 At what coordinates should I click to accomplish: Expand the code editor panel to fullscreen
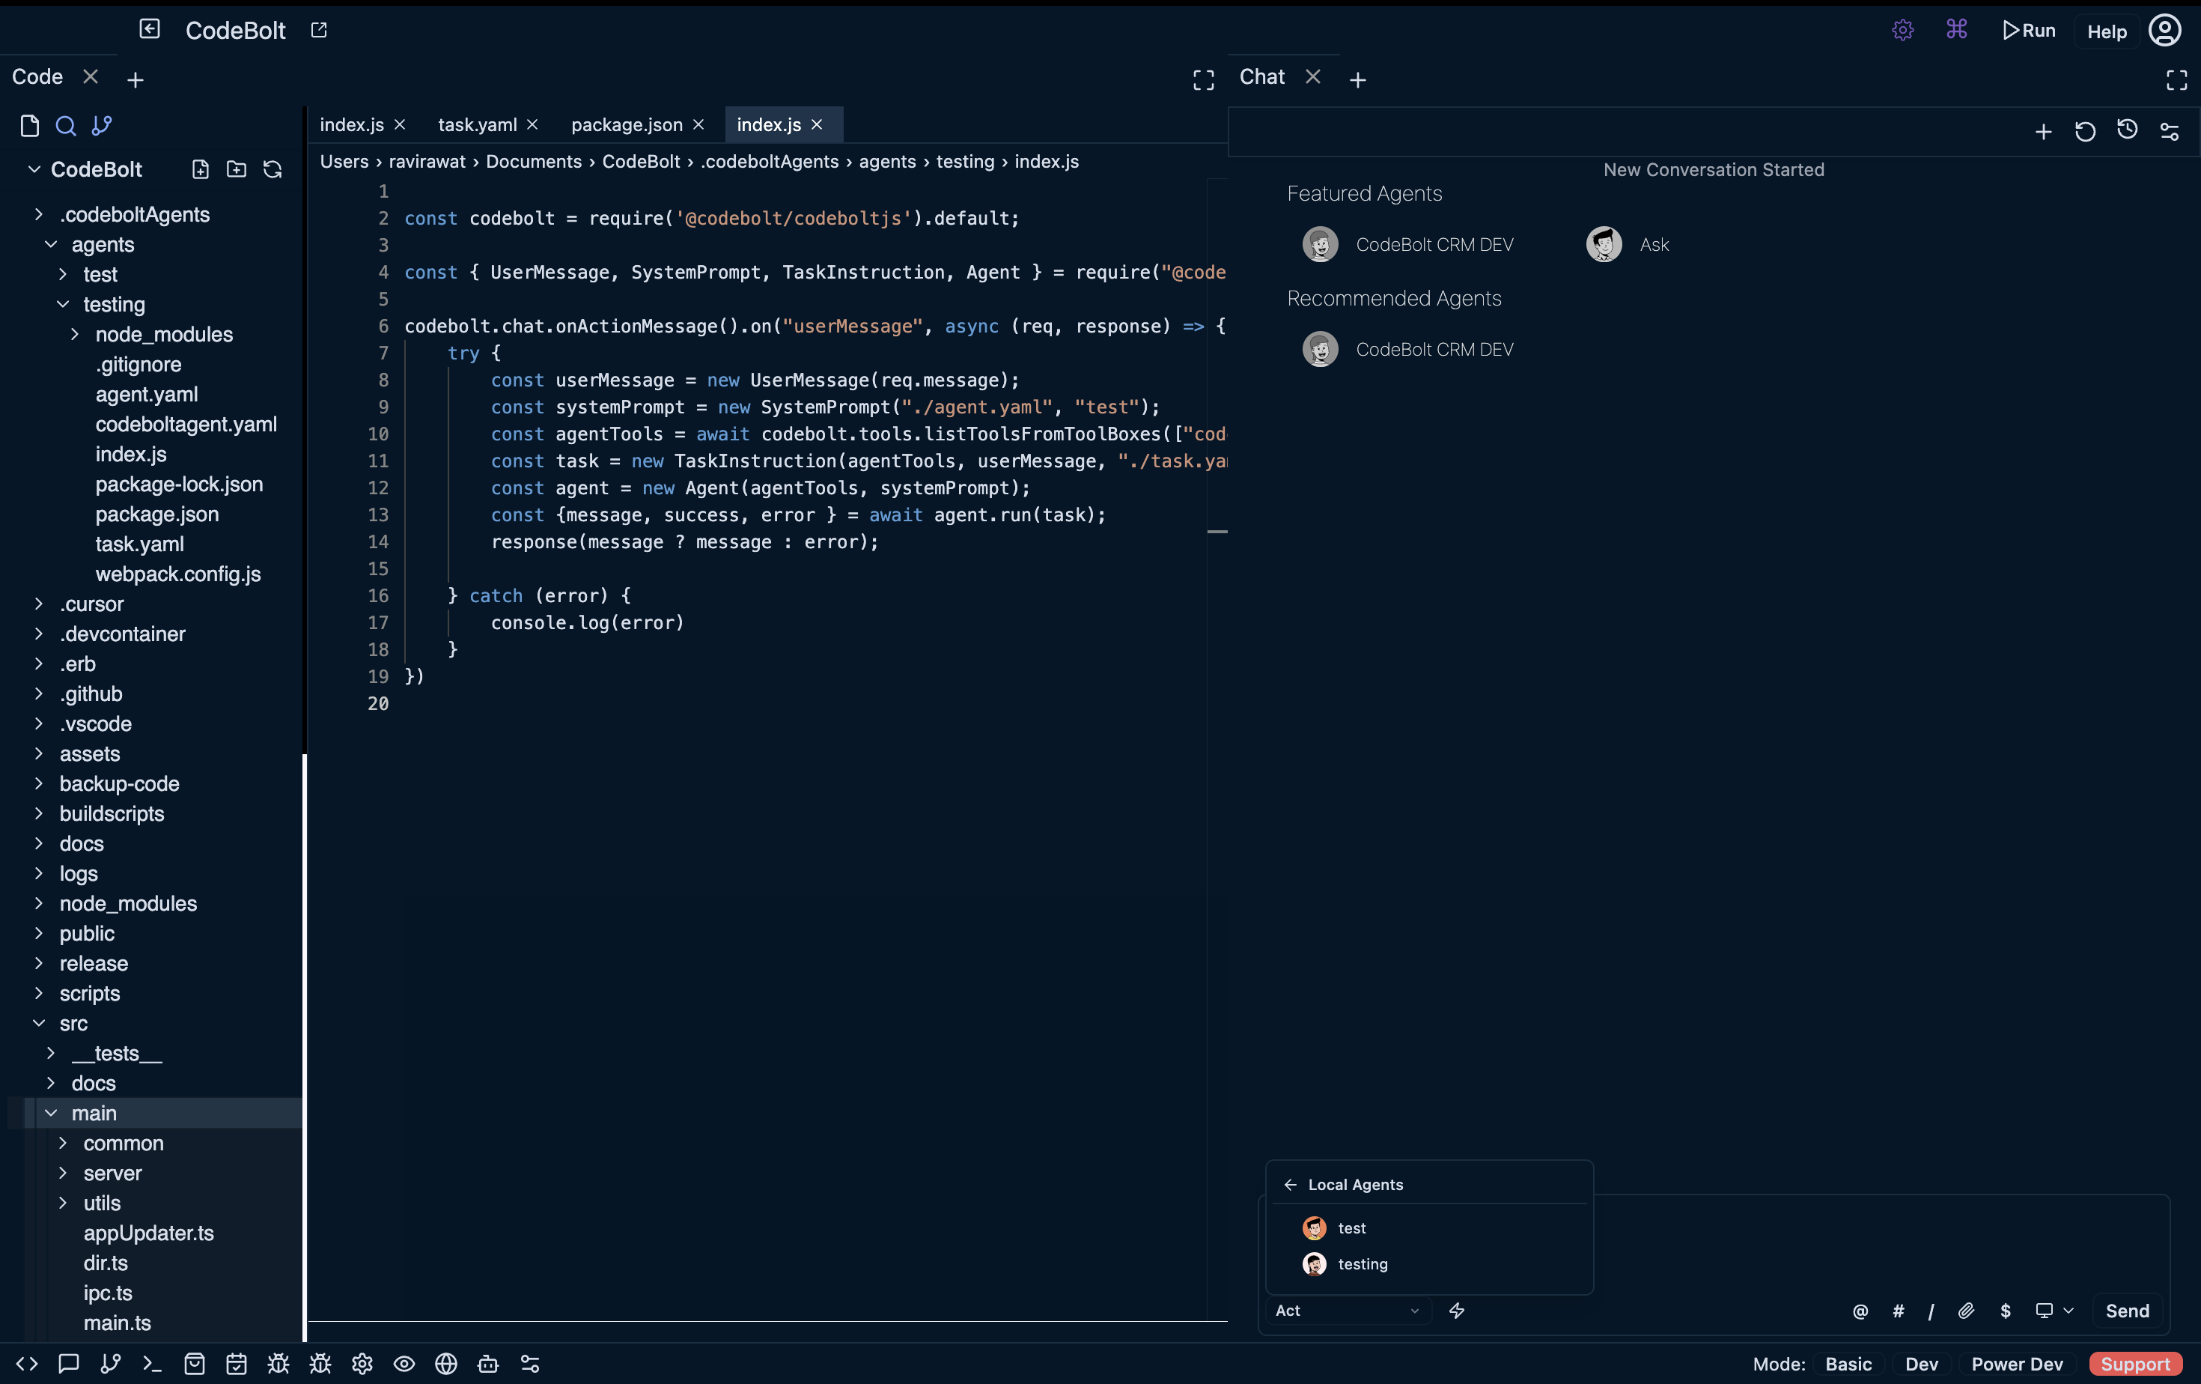coord(1204,80)
